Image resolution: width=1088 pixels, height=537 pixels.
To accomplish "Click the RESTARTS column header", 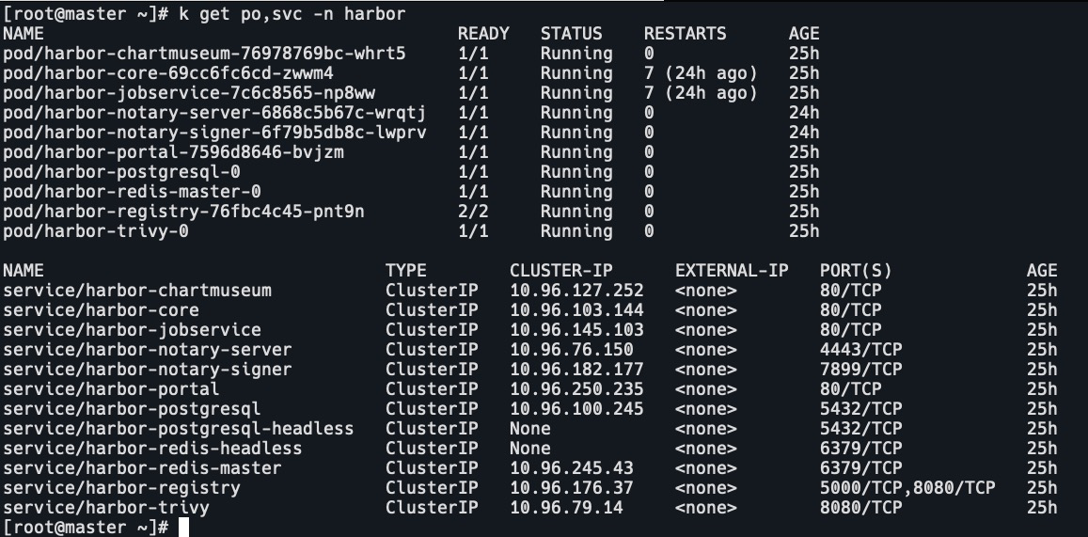I will click(x=685, y=34).
